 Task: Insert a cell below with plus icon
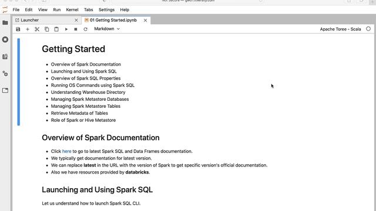click(x=28, y=29)
